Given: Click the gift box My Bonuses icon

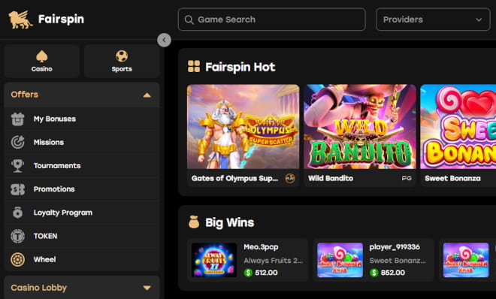Looking at the screenshot, I should pyautogui.click(x=18, y=119).
